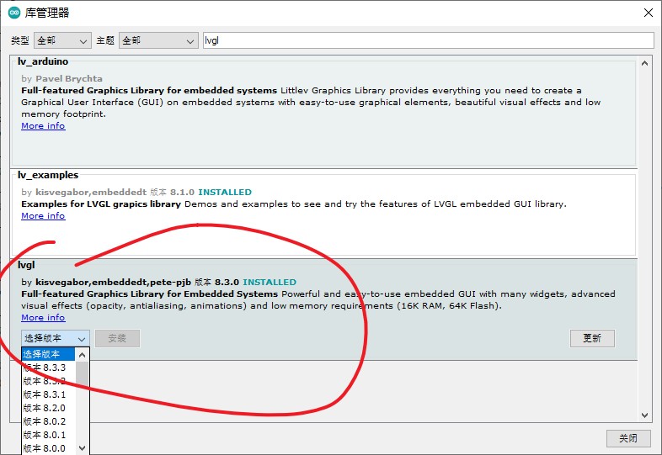The image size is (662, 455).
Task: Click library list scroll up arrow
Action: click(644, 63)
